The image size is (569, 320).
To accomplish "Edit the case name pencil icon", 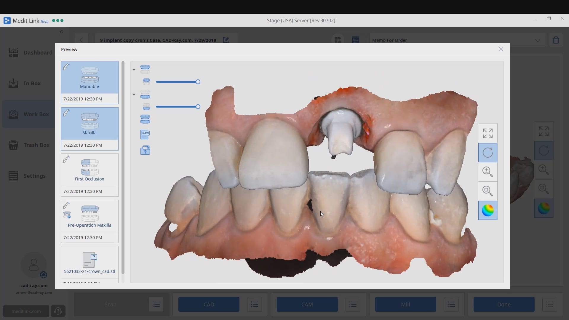I will [226, 40].
